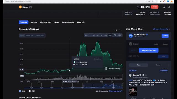
Task: Open the MetaMask fox extension
Action: pos(171,1)
